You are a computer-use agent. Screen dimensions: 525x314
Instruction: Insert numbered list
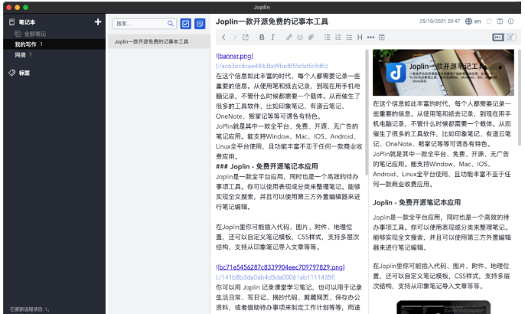point(338,38)
